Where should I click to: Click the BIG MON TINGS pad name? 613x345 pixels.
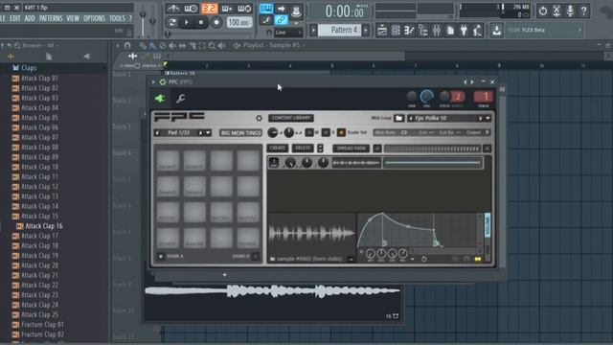[x=240, y=133]
